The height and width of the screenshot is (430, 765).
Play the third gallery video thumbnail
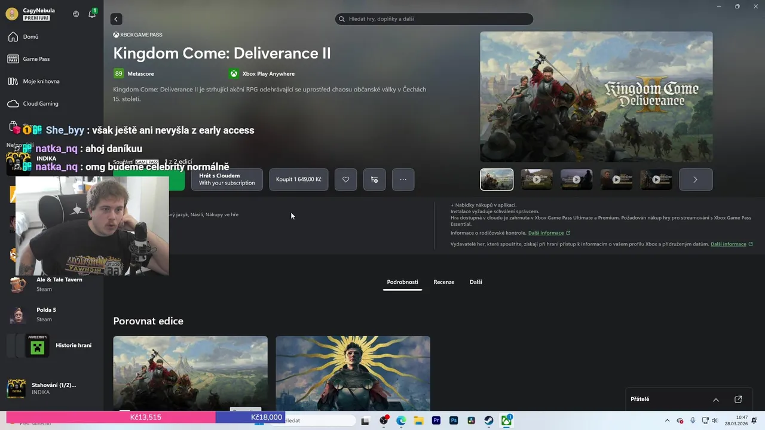(x=577, y=179)
